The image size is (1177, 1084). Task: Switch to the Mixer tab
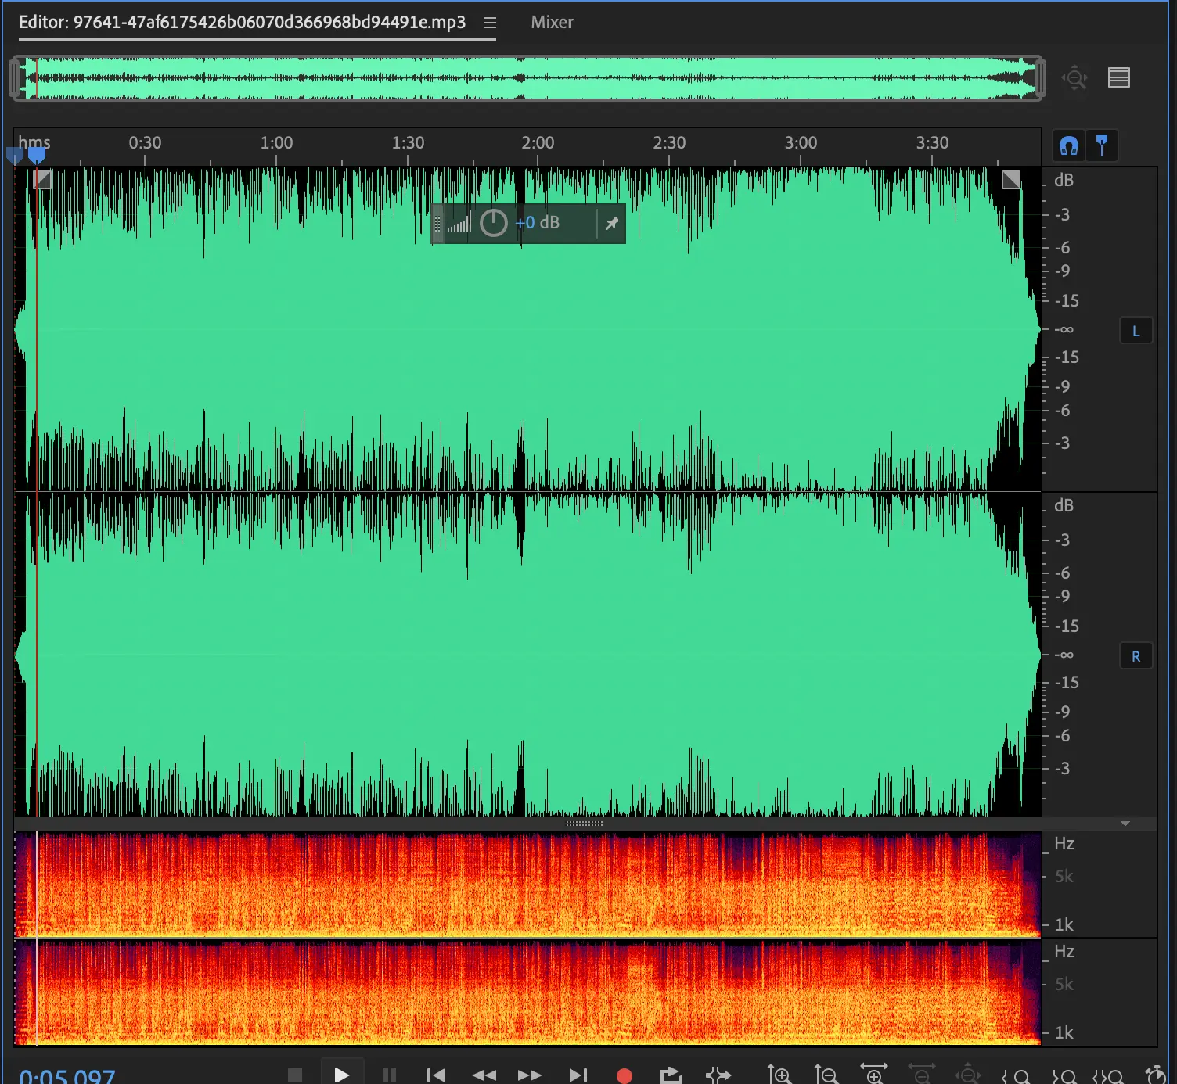[x=552, y=23]
